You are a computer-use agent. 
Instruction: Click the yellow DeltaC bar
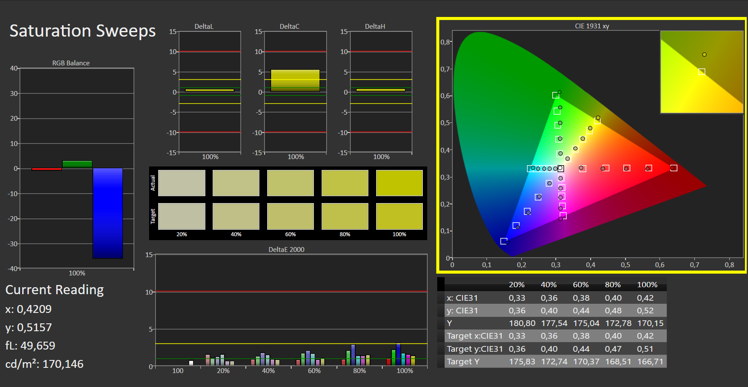[295, 81]
